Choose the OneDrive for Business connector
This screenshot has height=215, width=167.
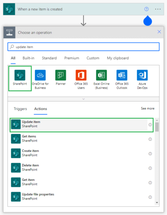[40, 75]
